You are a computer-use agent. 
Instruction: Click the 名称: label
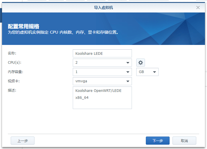coord(12,53)
